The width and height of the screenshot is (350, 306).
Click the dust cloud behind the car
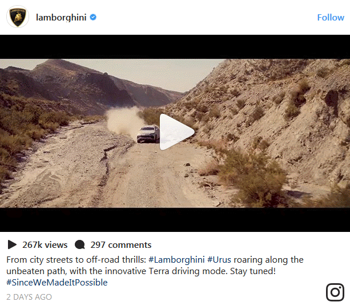coord(123,121)
